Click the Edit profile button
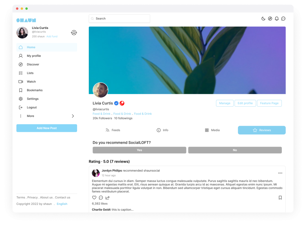Screen dimensions: 306x225 pos(245,103)
